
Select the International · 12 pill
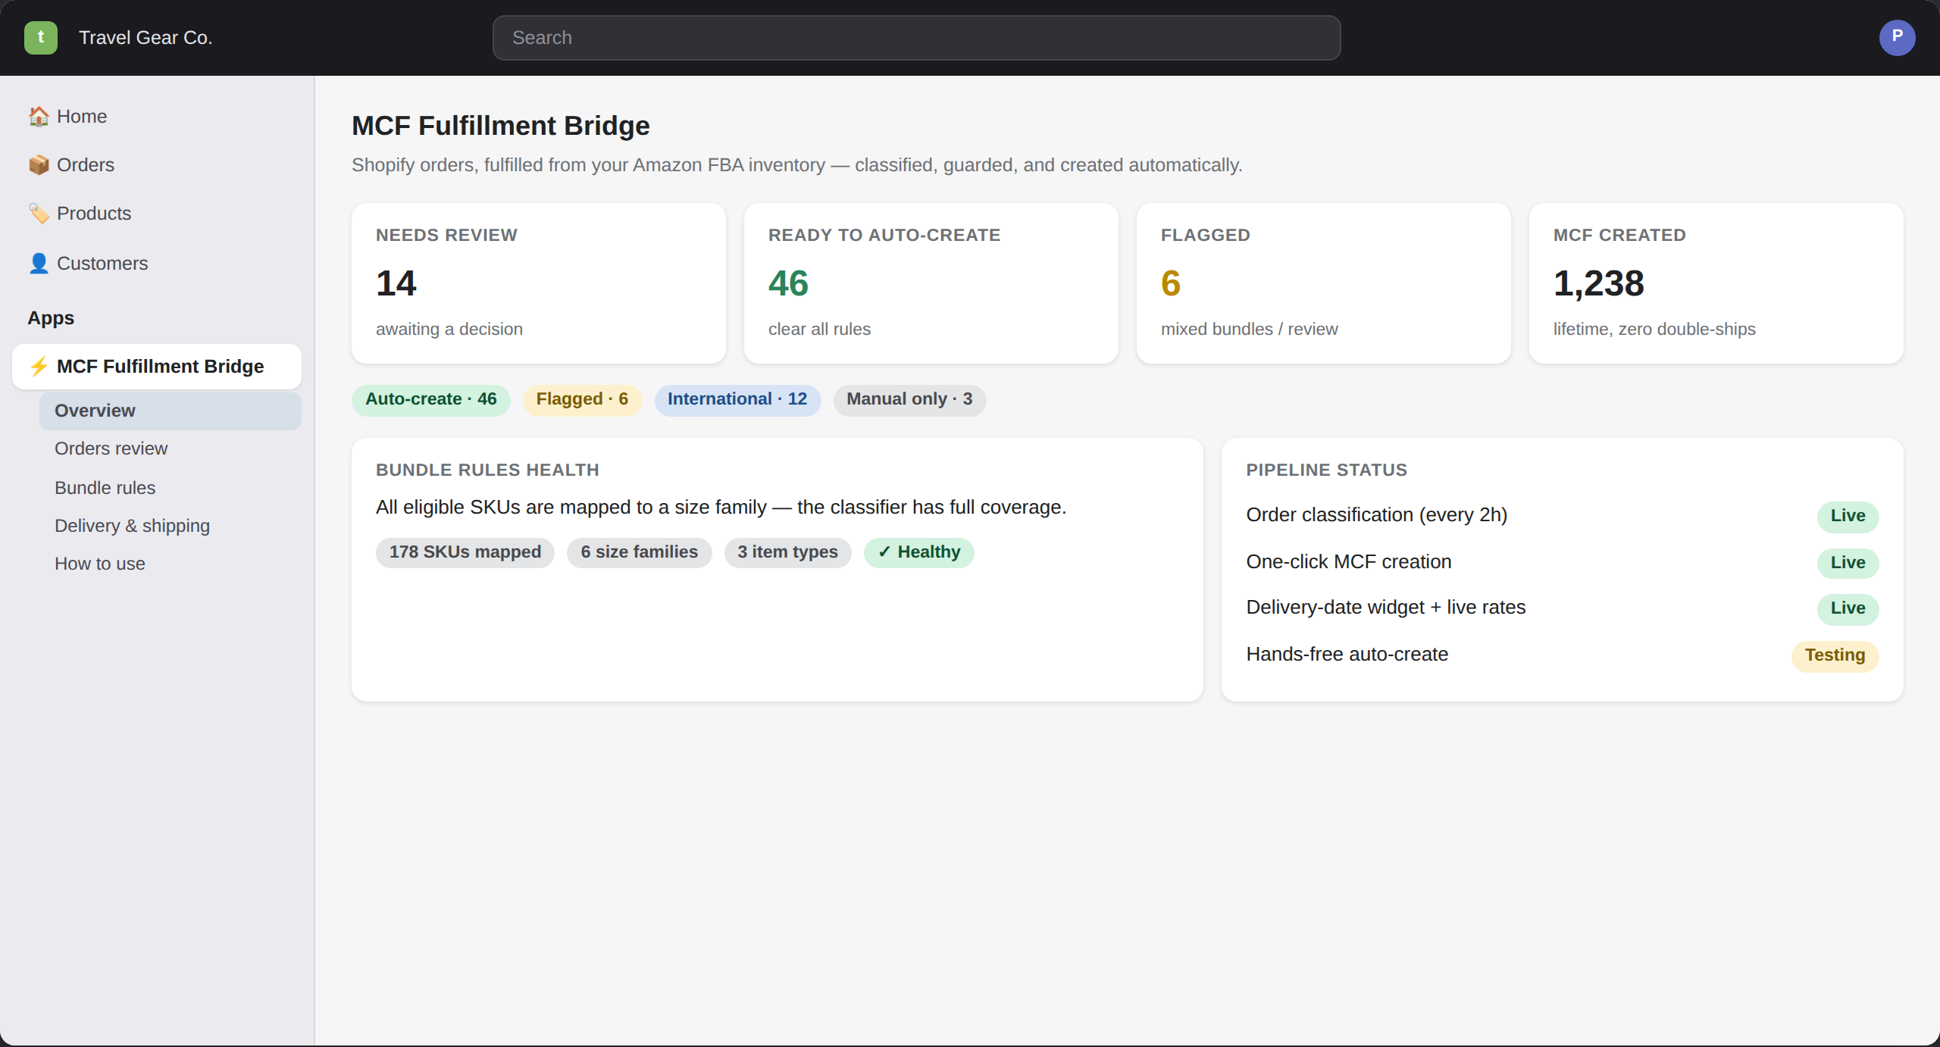[737, 400]
